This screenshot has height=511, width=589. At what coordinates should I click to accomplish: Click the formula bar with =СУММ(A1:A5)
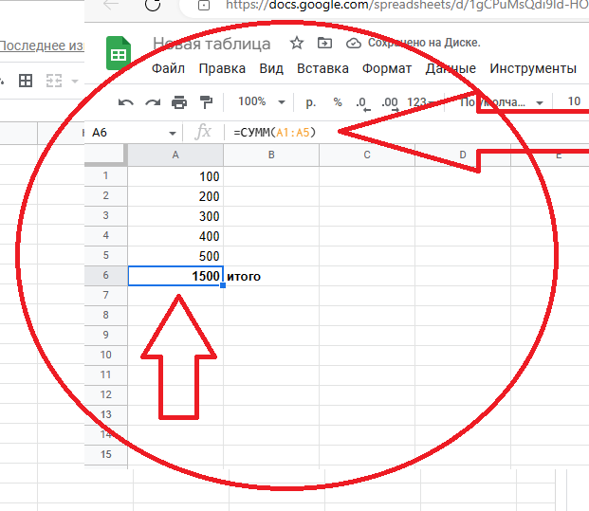(407, 132)
